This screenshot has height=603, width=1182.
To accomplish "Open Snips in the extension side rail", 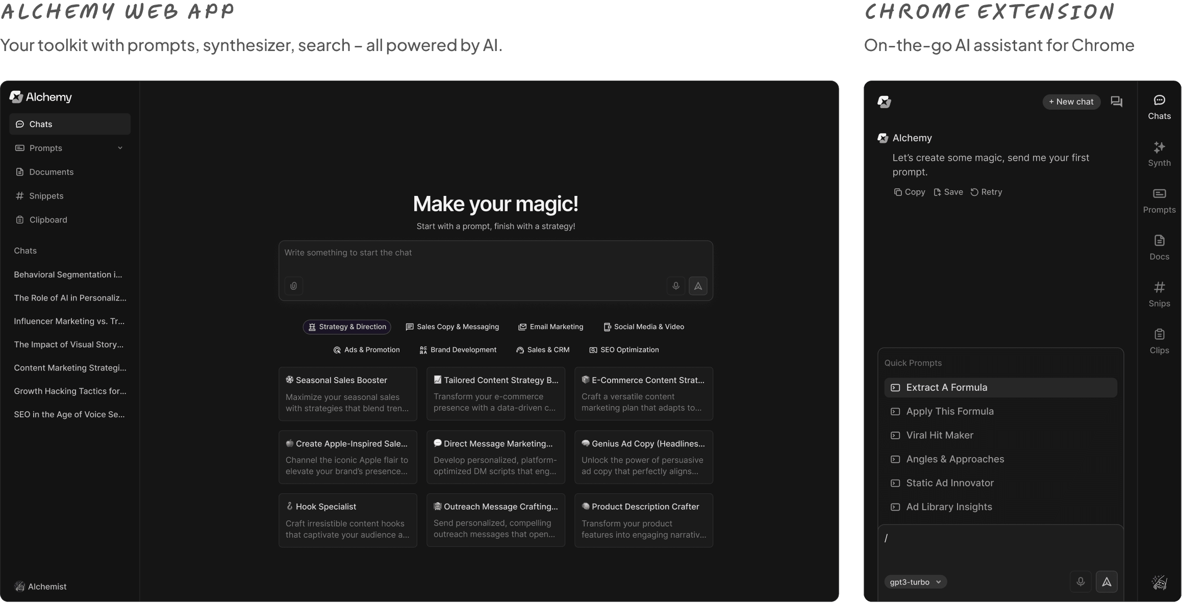I will [1160, 295].
